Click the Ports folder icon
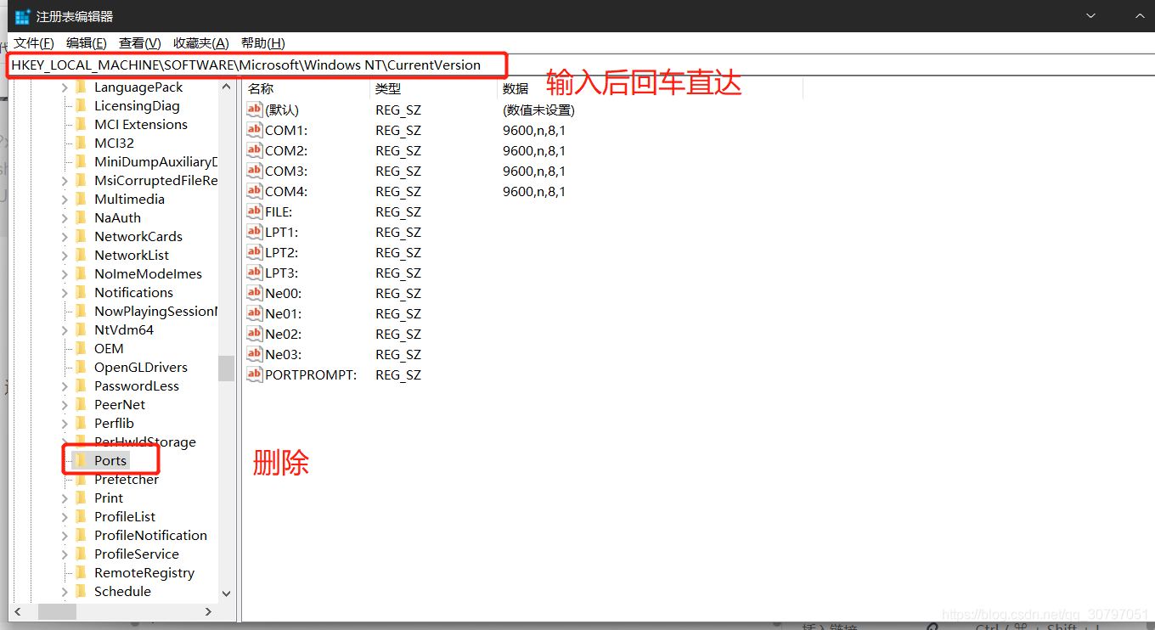The width and height of the screenshot is (1155, 630). [x=82, y=460]
